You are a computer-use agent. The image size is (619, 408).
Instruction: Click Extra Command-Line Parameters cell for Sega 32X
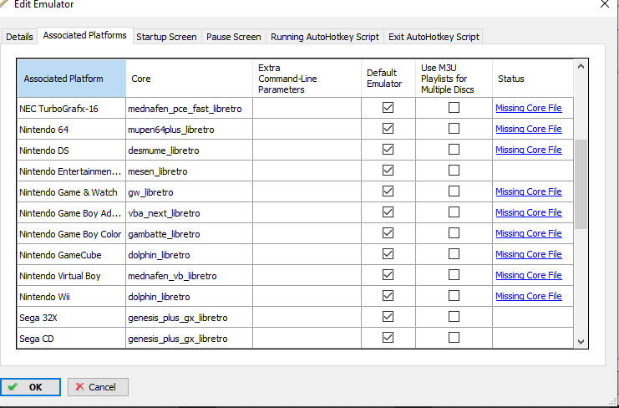tap(307, 317)
